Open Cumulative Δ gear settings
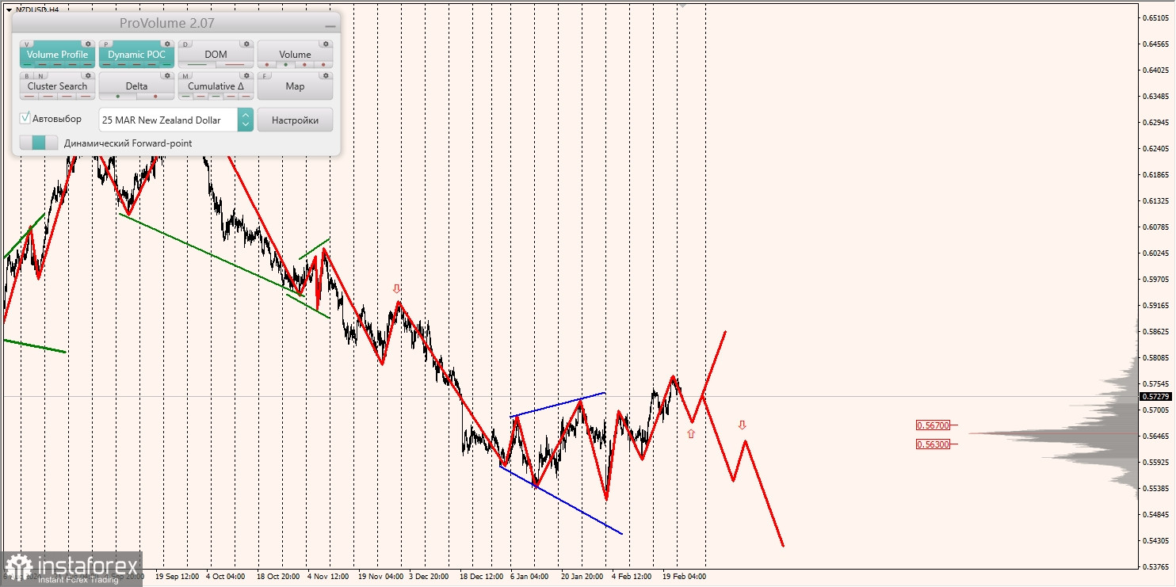1176x587 pixels. pos(246,76)
